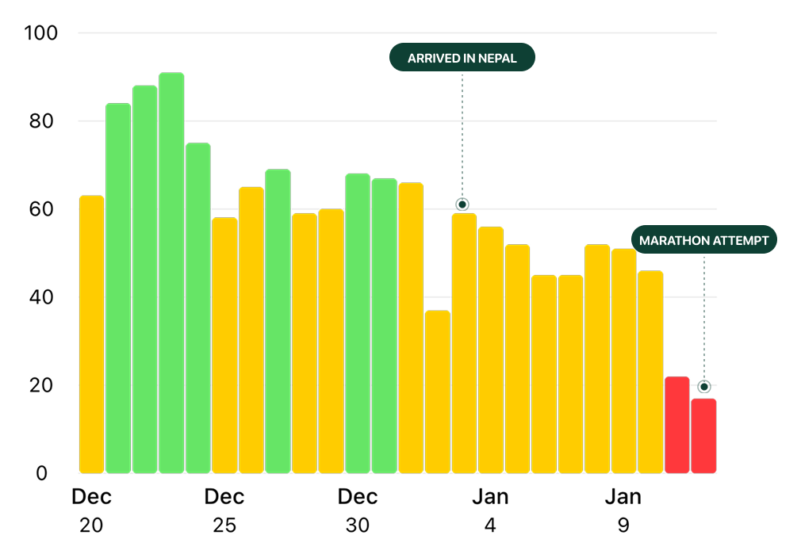Click the 0 y-axis label
This screenshot has width=801, height=558.
tap(42, 473)
